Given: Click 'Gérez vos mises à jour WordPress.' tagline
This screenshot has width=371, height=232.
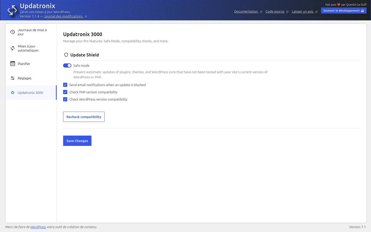Looking at the screenshot, I should (45, 12).
